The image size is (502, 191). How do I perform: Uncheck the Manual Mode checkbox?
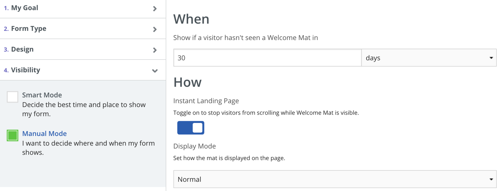point(13,135)
